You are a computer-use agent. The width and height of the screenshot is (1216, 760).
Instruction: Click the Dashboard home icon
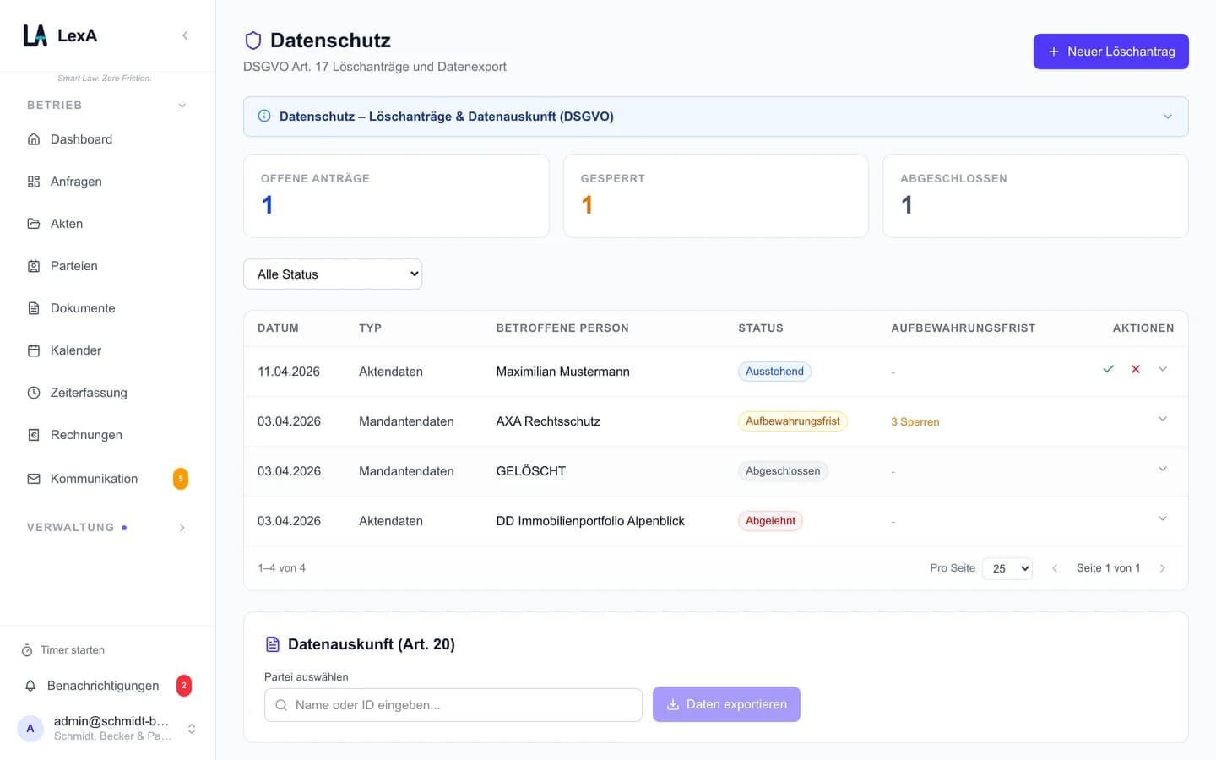click(x=34, y=139)
